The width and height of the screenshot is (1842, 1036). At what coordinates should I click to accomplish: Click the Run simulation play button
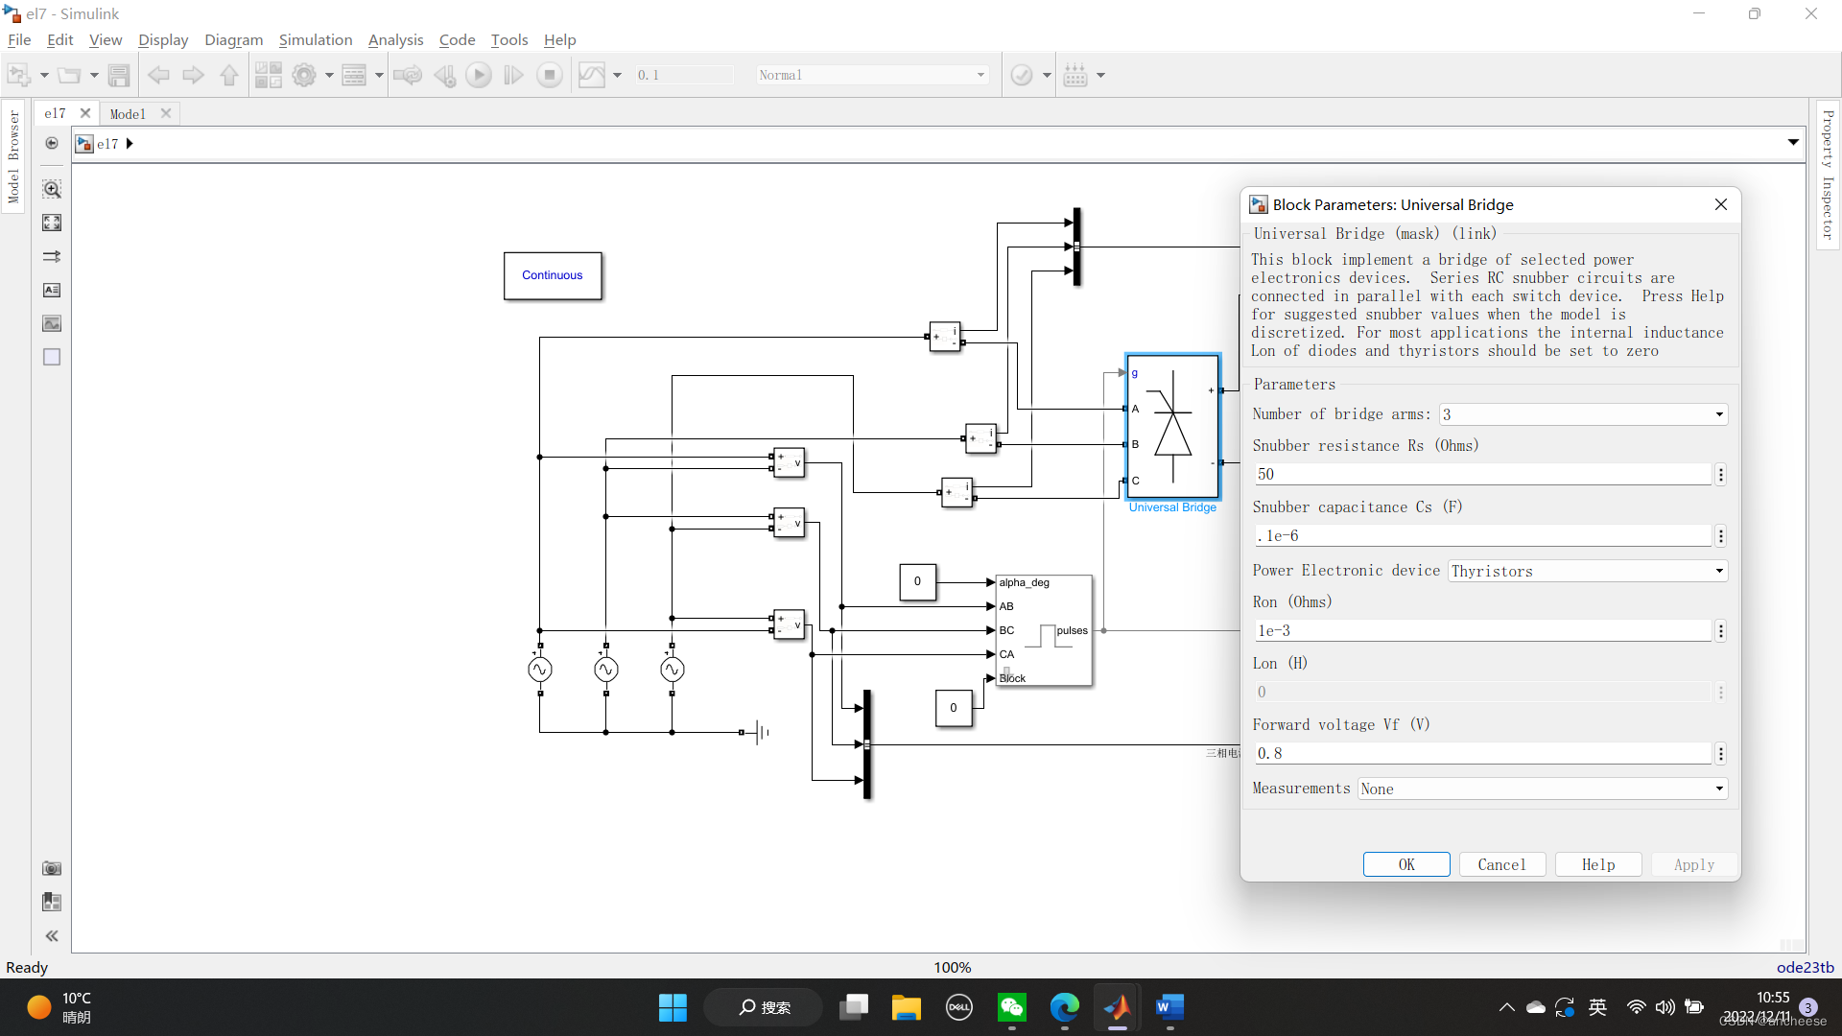click(478, 75)
